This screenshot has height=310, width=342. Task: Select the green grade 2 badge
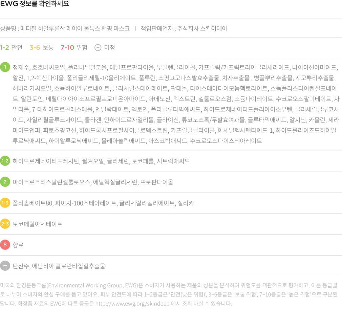coord(5,182)
